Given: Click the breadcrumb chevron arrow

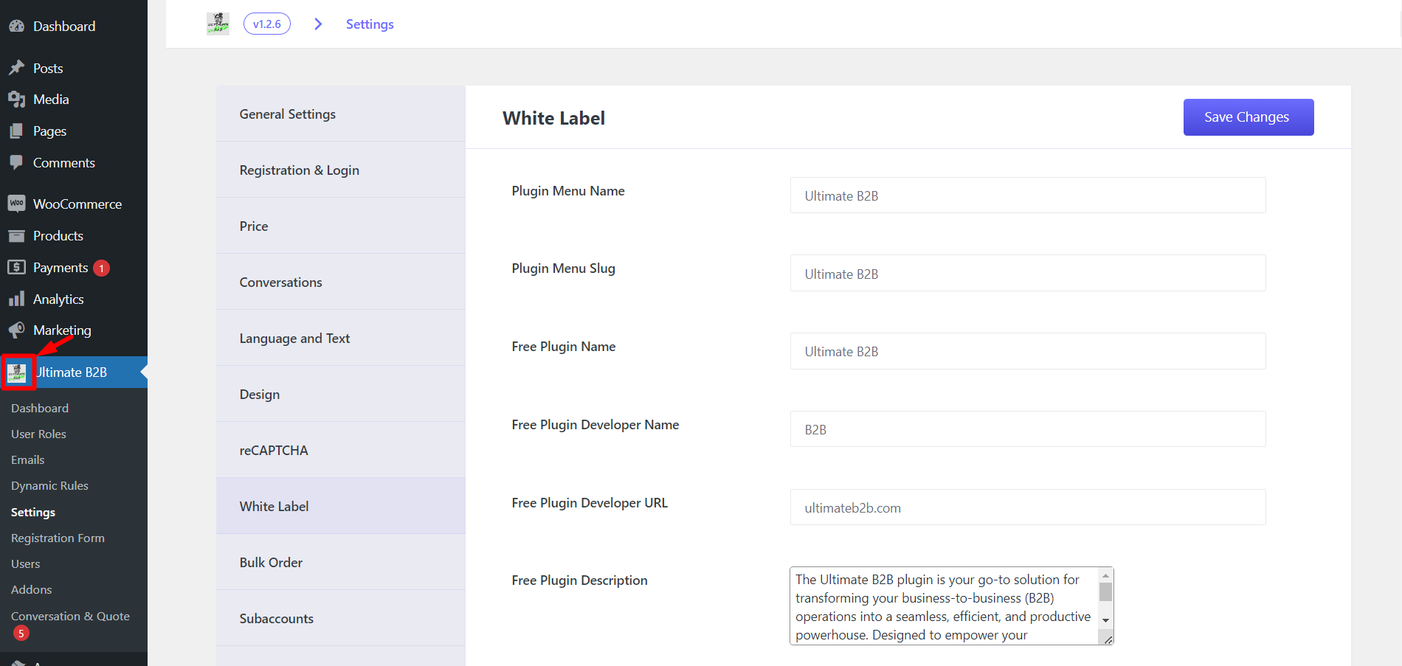Looking at the screenshot, I should pos(318,24).
